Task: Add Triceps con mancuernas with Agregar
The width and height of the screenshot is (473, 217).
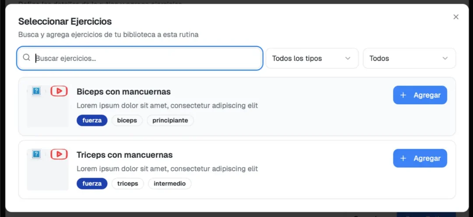Action: (x=420, y=158)
